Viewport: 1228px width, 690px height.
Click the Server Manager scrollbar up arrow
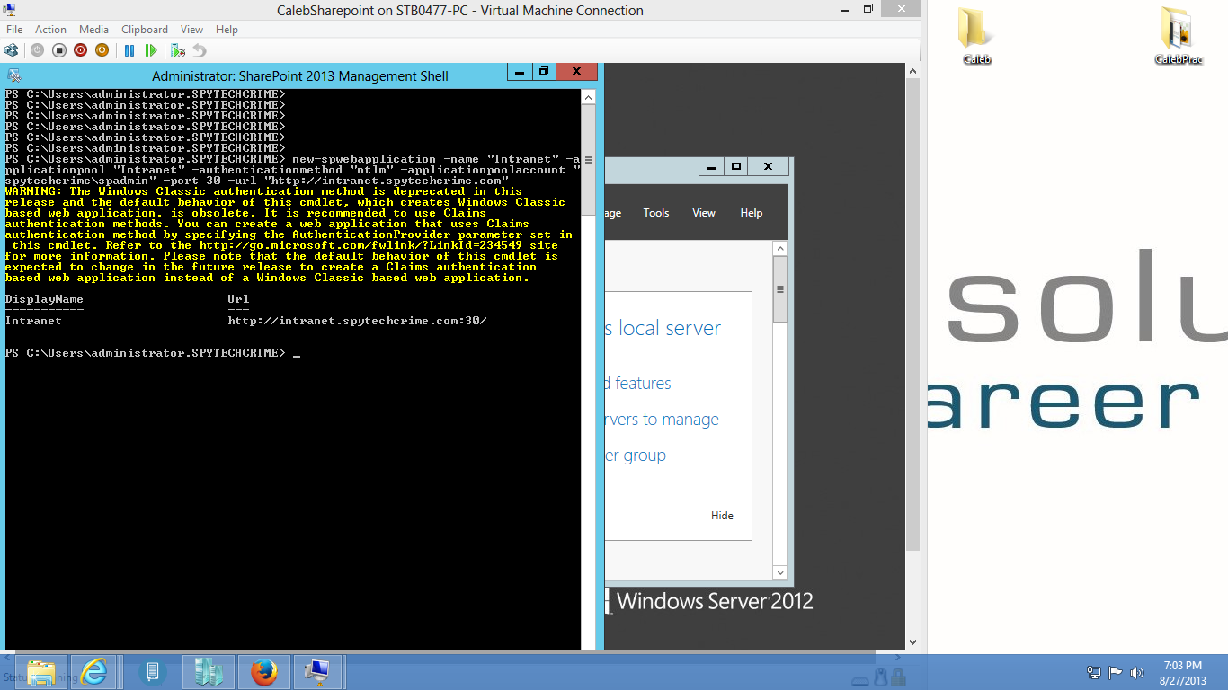[780, 248]
